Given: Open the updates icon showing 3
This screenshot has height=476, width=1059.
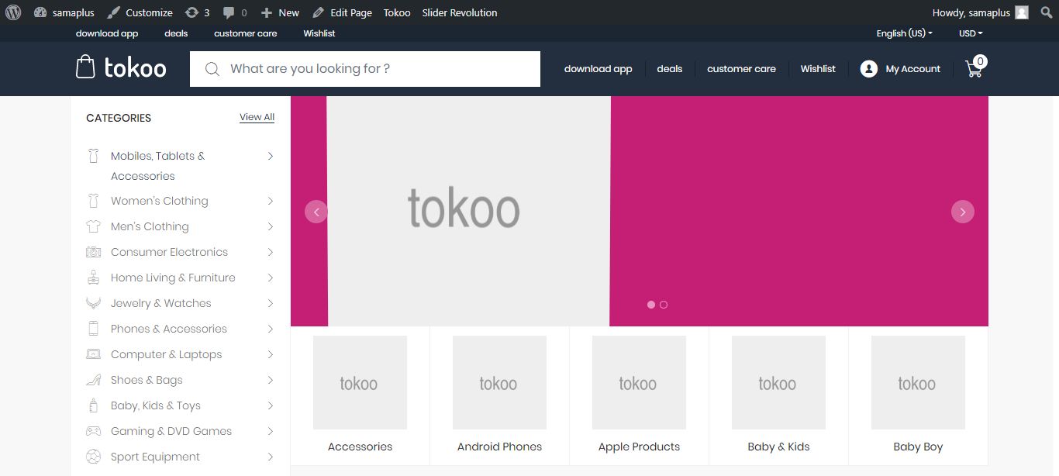Looking at the screenshot, I should coord(192,12).
